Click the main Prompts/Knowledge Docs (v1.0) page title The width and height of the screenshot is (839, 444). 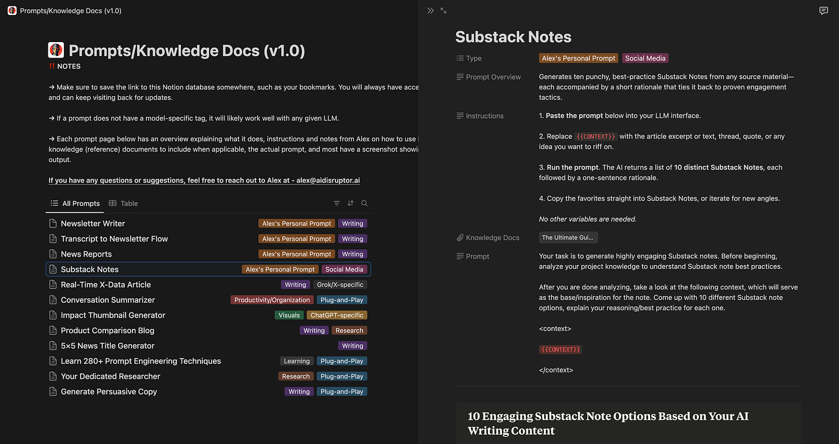point(187,51)
